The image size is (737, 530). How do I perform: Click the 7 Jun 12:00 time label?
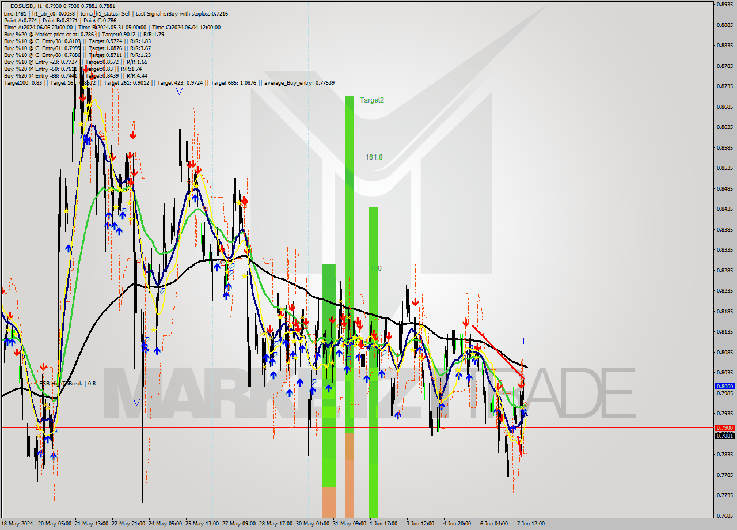coord(531,524)
